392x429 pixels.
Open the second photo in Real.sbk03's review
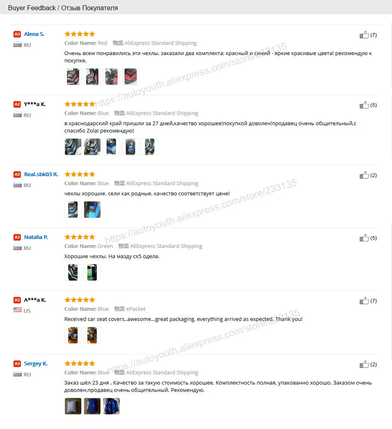92,210
